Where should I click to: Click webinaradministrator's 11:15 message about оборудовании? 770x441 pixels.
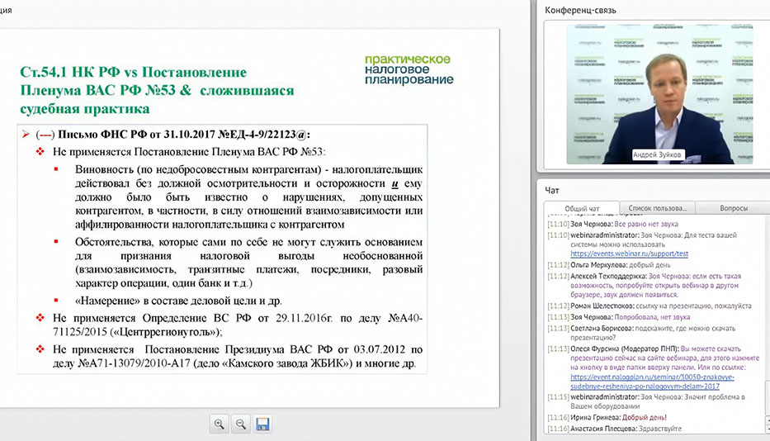[x=646, y=401]
